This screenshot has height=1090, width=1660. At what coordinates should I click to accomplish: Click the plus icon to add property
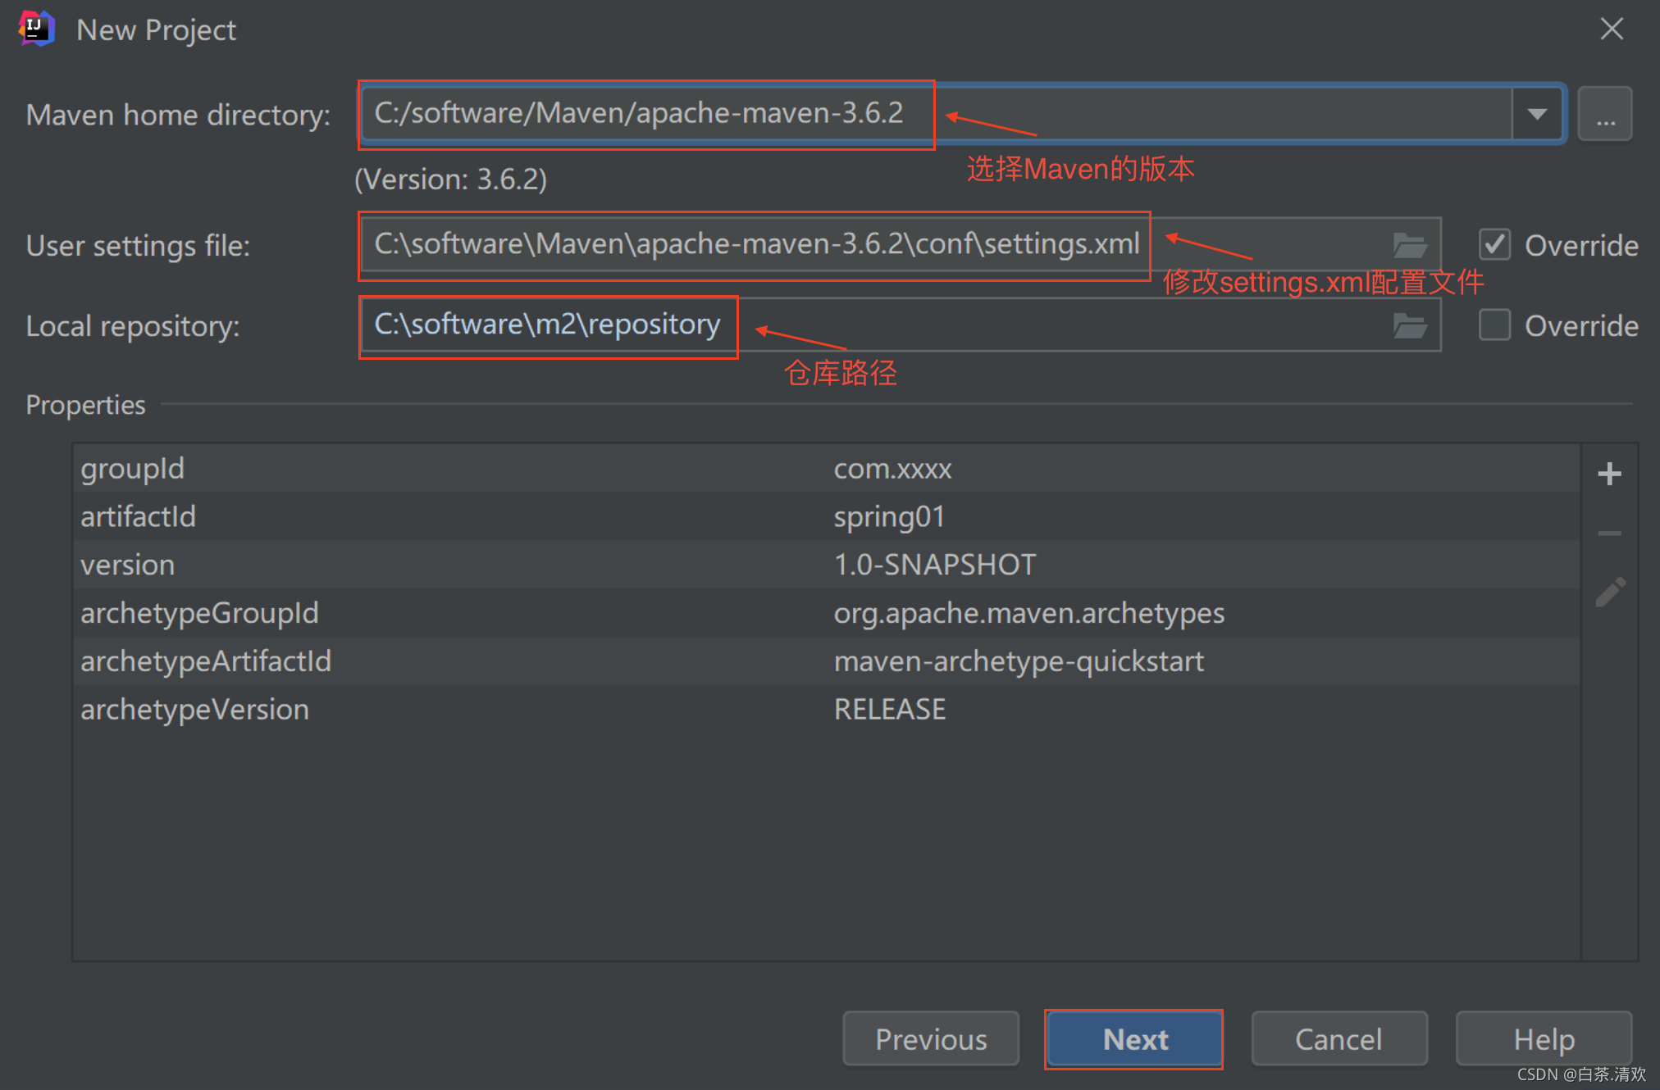[1609, 474]
